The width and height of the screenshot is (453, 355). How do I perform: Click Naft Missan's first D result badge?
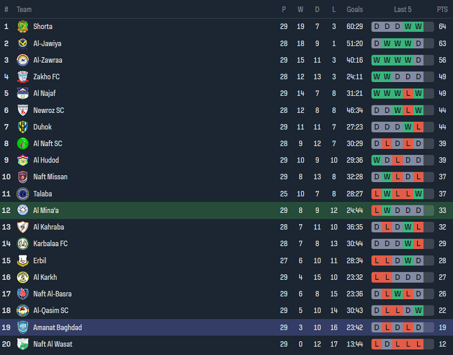[376, 177]
